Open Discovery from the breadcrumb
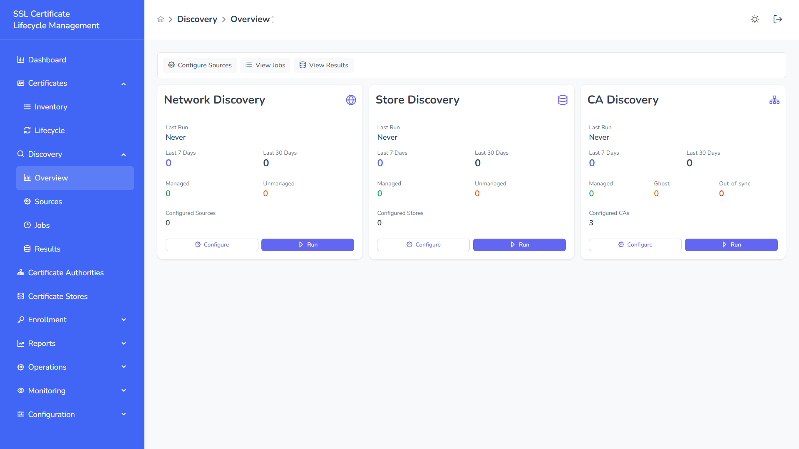 pos(197,19)
